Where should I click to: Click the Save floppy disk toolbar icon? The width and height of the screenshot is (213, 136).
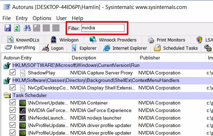[8, 28]
